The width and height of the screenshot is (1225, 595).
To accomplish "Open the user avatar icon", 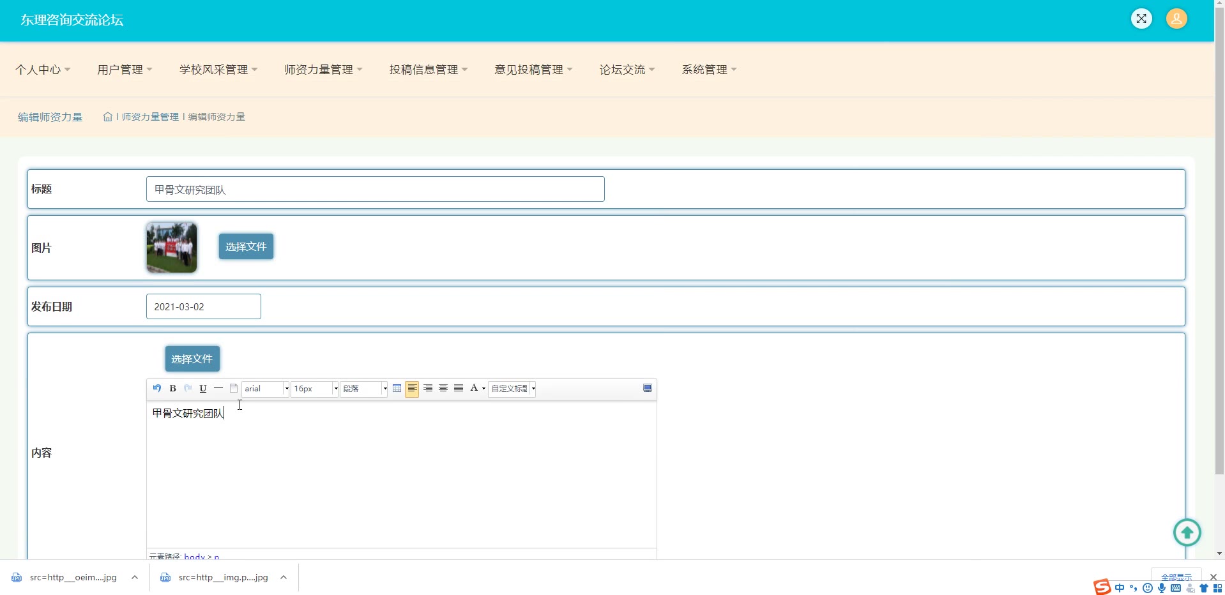I will coord(1176,19).
